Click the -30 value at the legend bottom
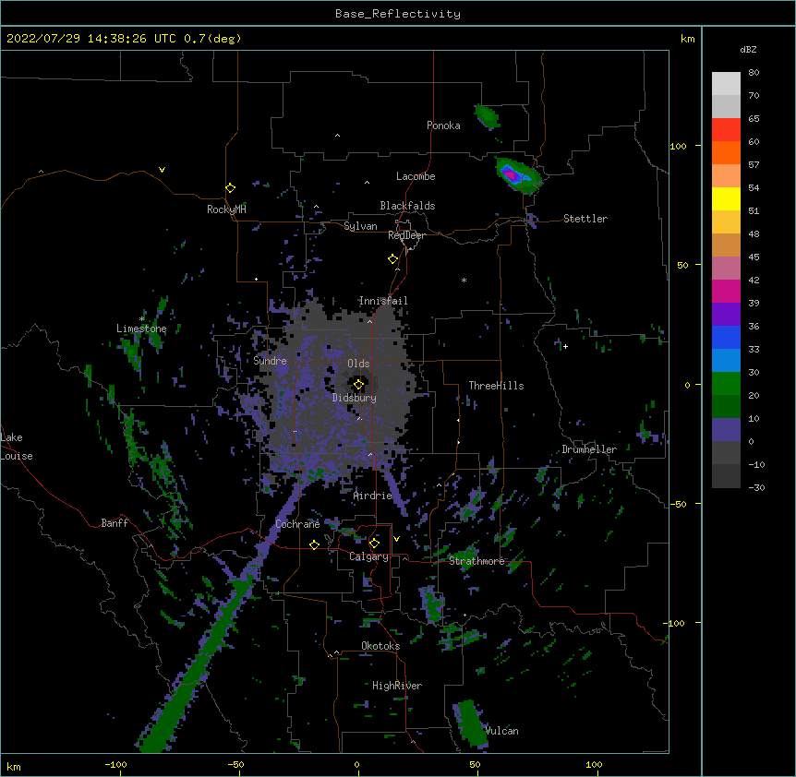 (x=756, y=488)
